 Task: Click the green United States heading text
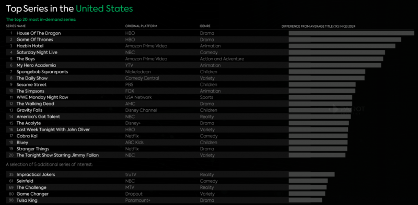click(x=104, y=9)
